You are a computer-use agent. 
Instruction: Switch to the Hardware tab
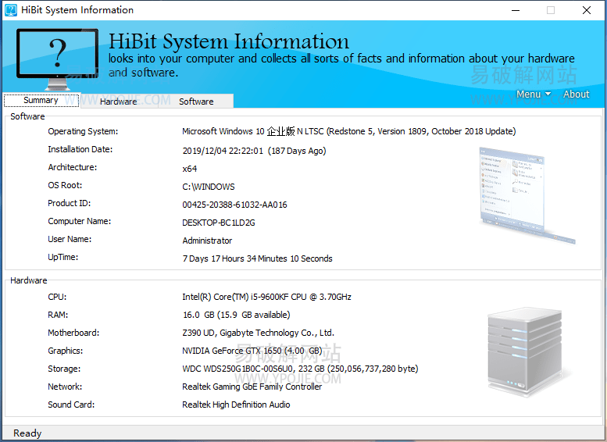[118, 102]
